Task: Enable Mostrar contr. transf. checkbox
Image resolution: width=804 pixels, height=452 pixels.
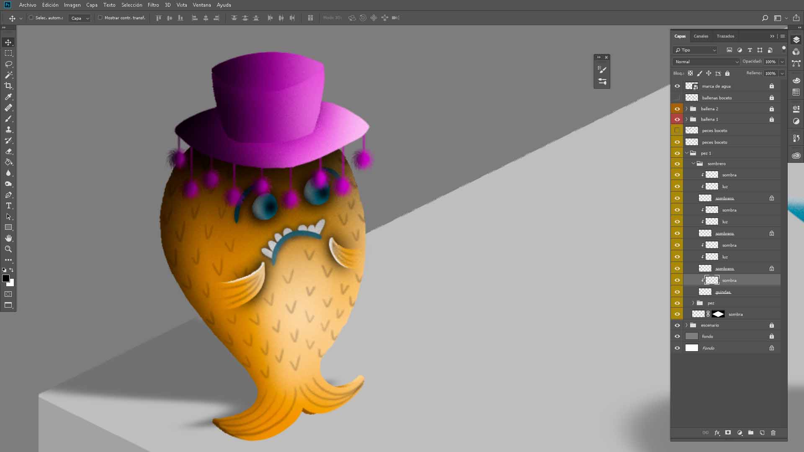Action: click(100, 18)
